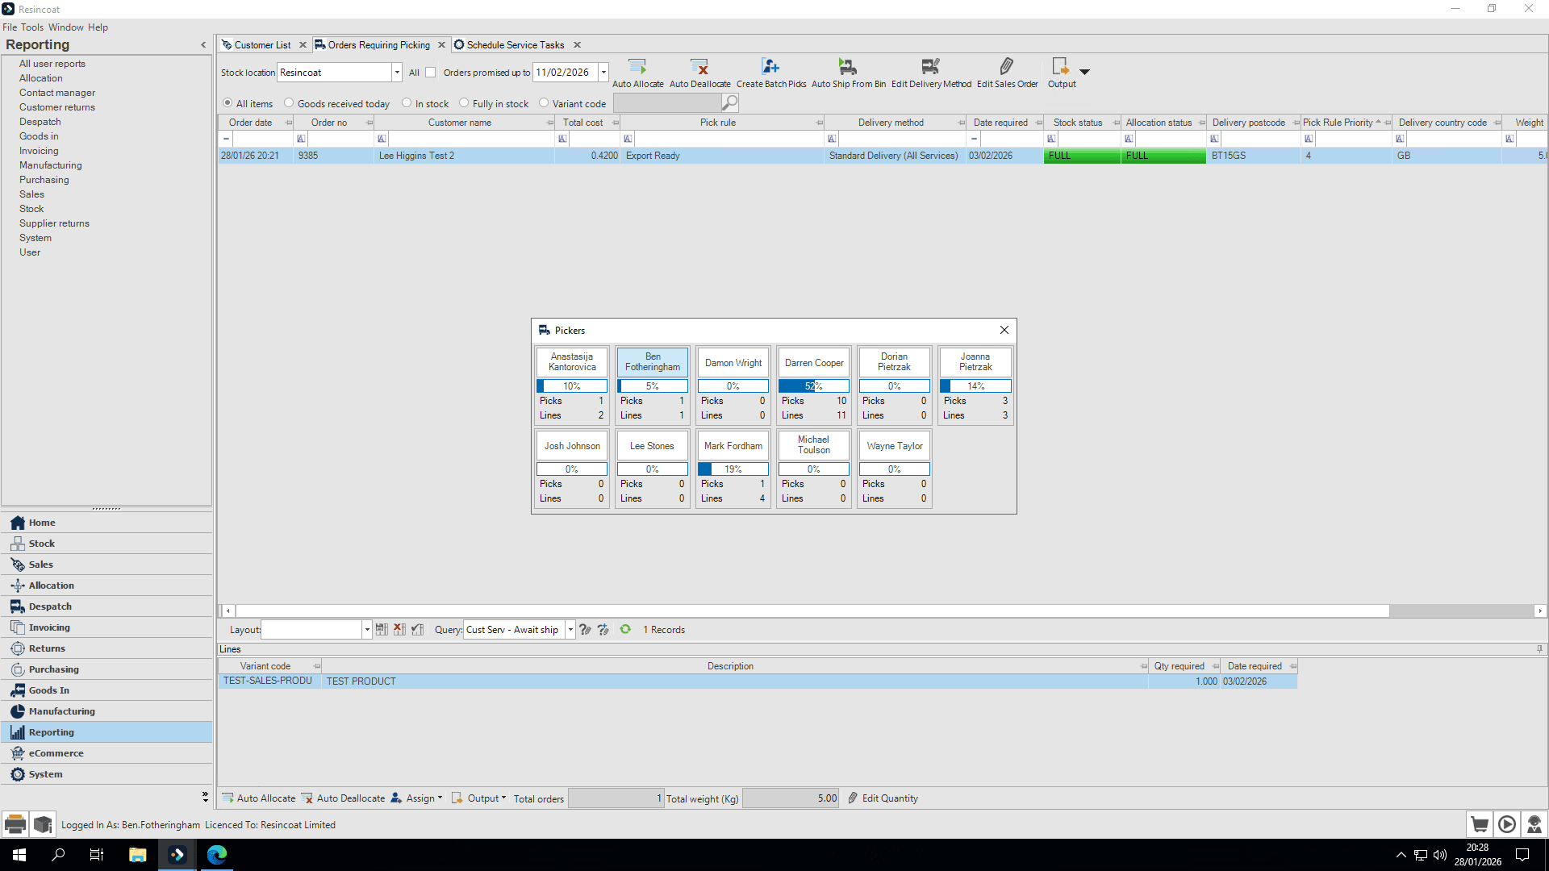
Task: Select Mark Fordham picker button
Action: click(733, 445)
